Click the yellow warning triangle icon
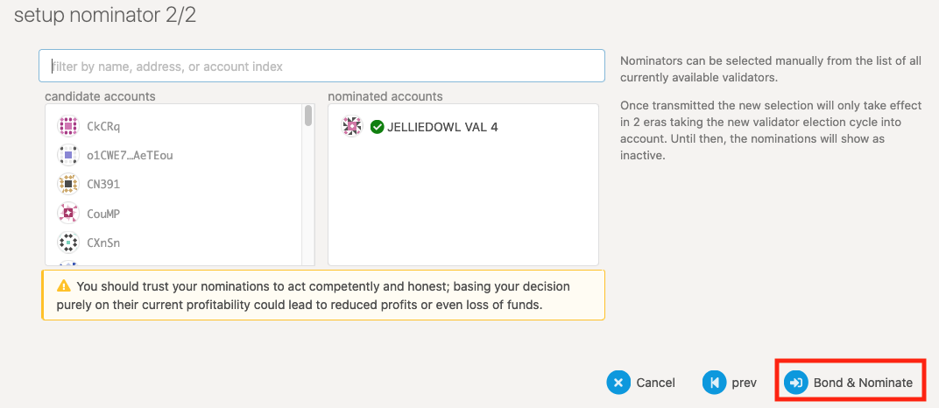Image resolution: width=939 pixels, height=408 pixels. click(x=63, y=285)
